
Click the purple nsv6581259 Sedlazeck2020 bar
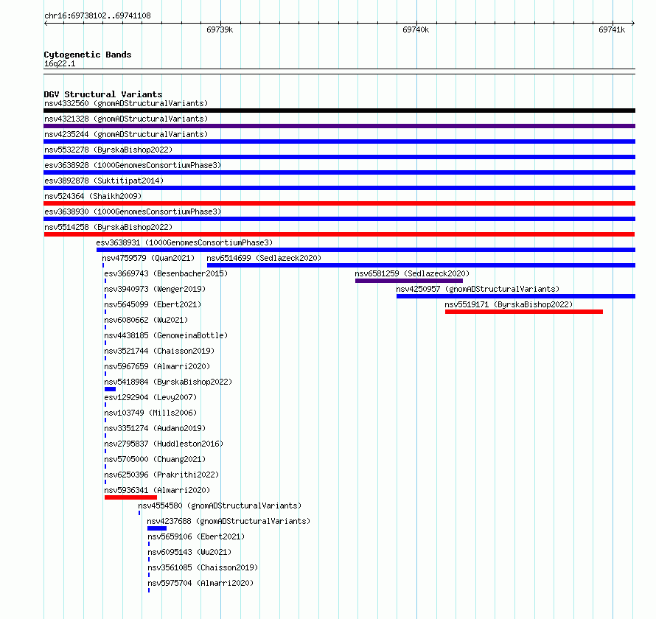pyautogui.click(x=409, y=281)
